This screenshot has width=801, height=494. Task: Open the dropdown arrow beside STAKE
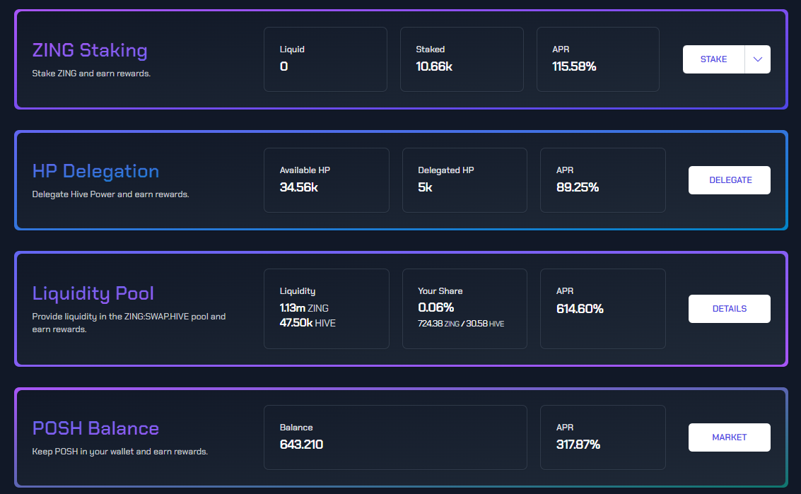pyautogui.click(x=758, y=59)
